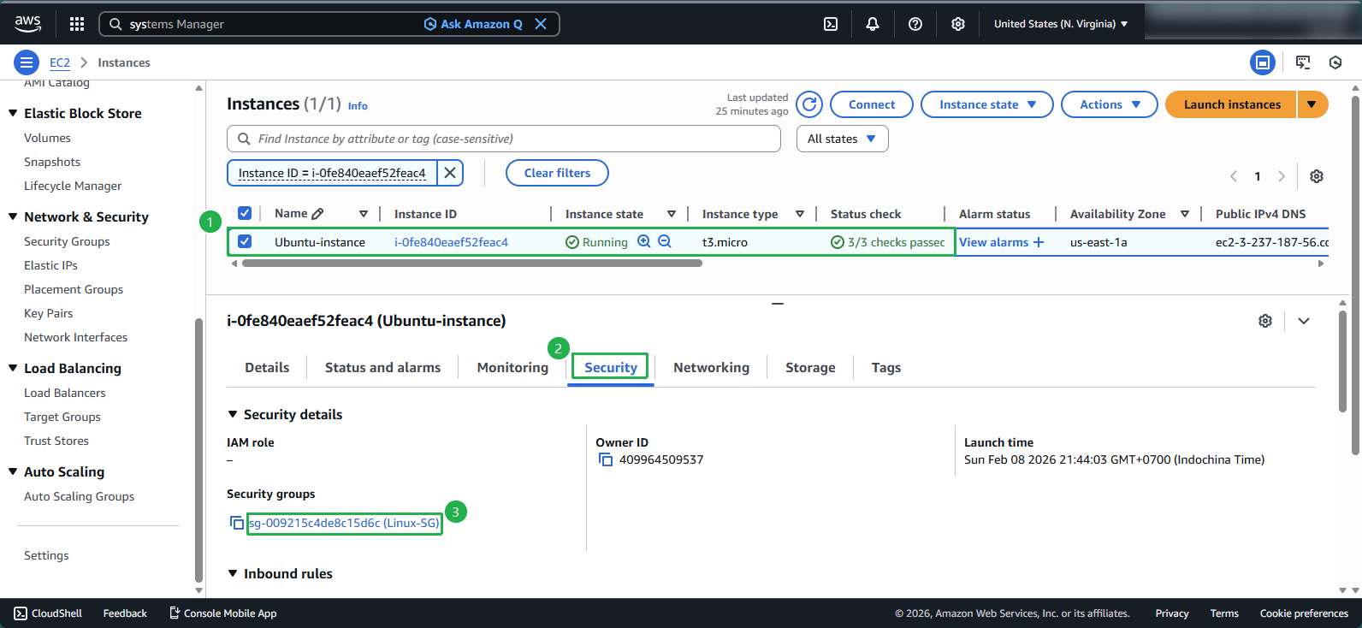1362x628 pixels.
Task: Open the AWS home logo
Action: [27, 24]
